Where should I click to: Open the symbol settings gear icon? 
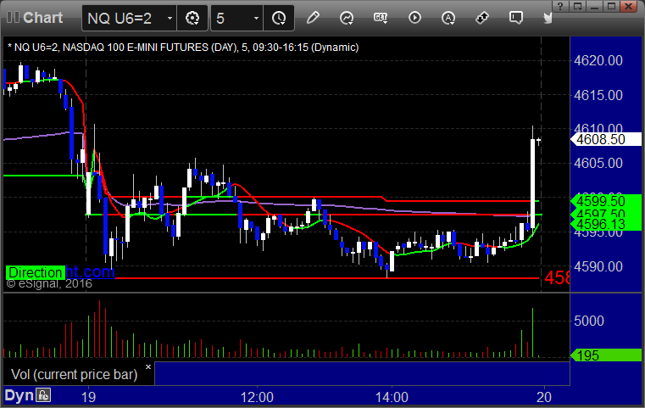(192, 18)
